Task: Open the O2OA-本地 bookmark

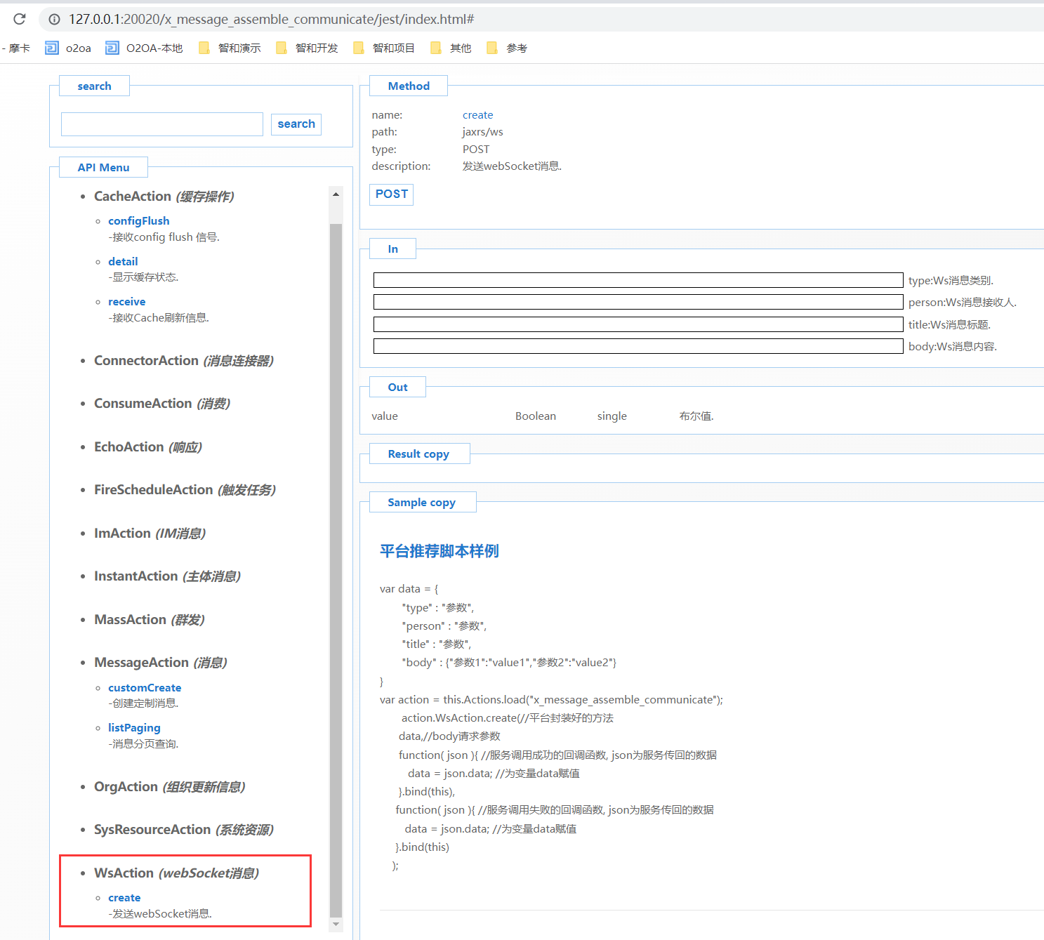Action: point(144,48)
